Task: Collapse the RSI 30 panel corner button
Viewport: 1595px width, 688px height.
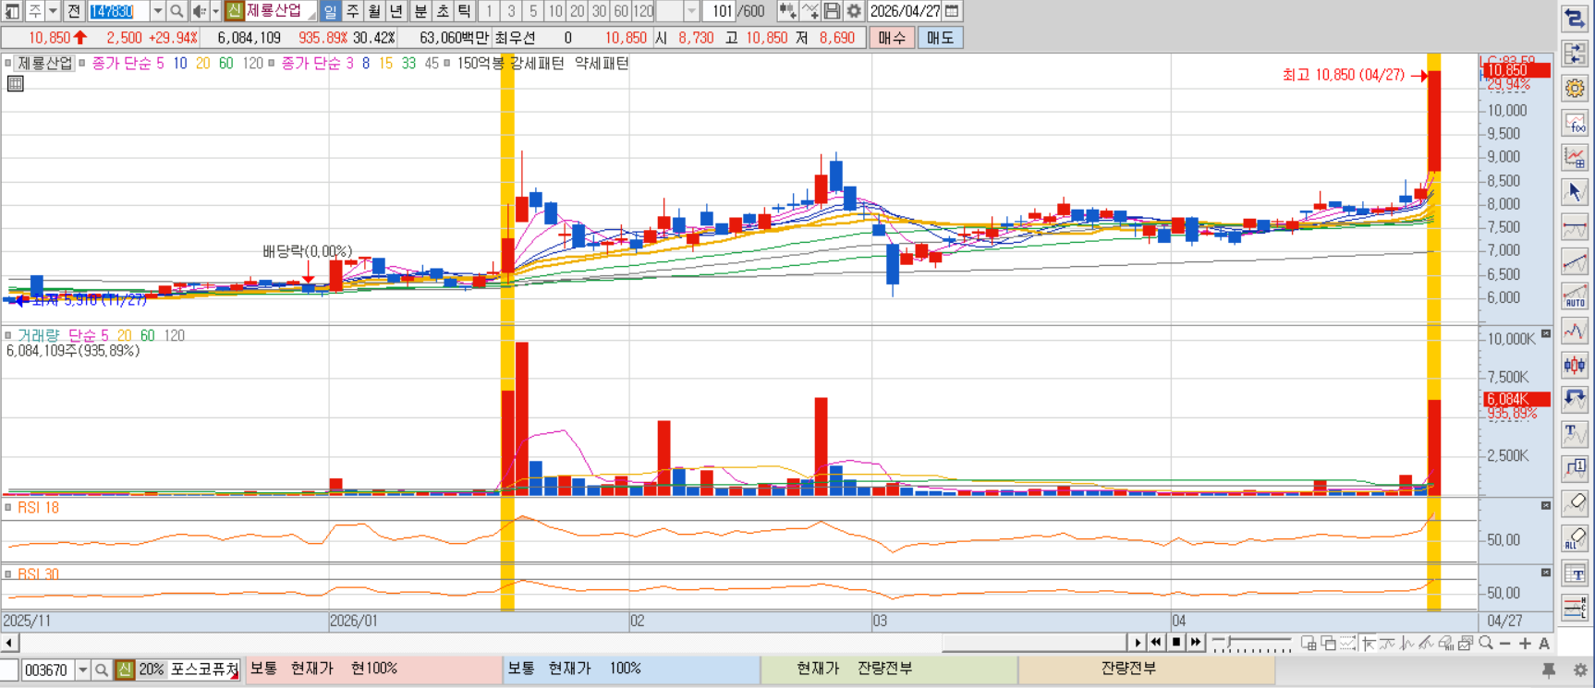Action: [x=1546, y=573]
